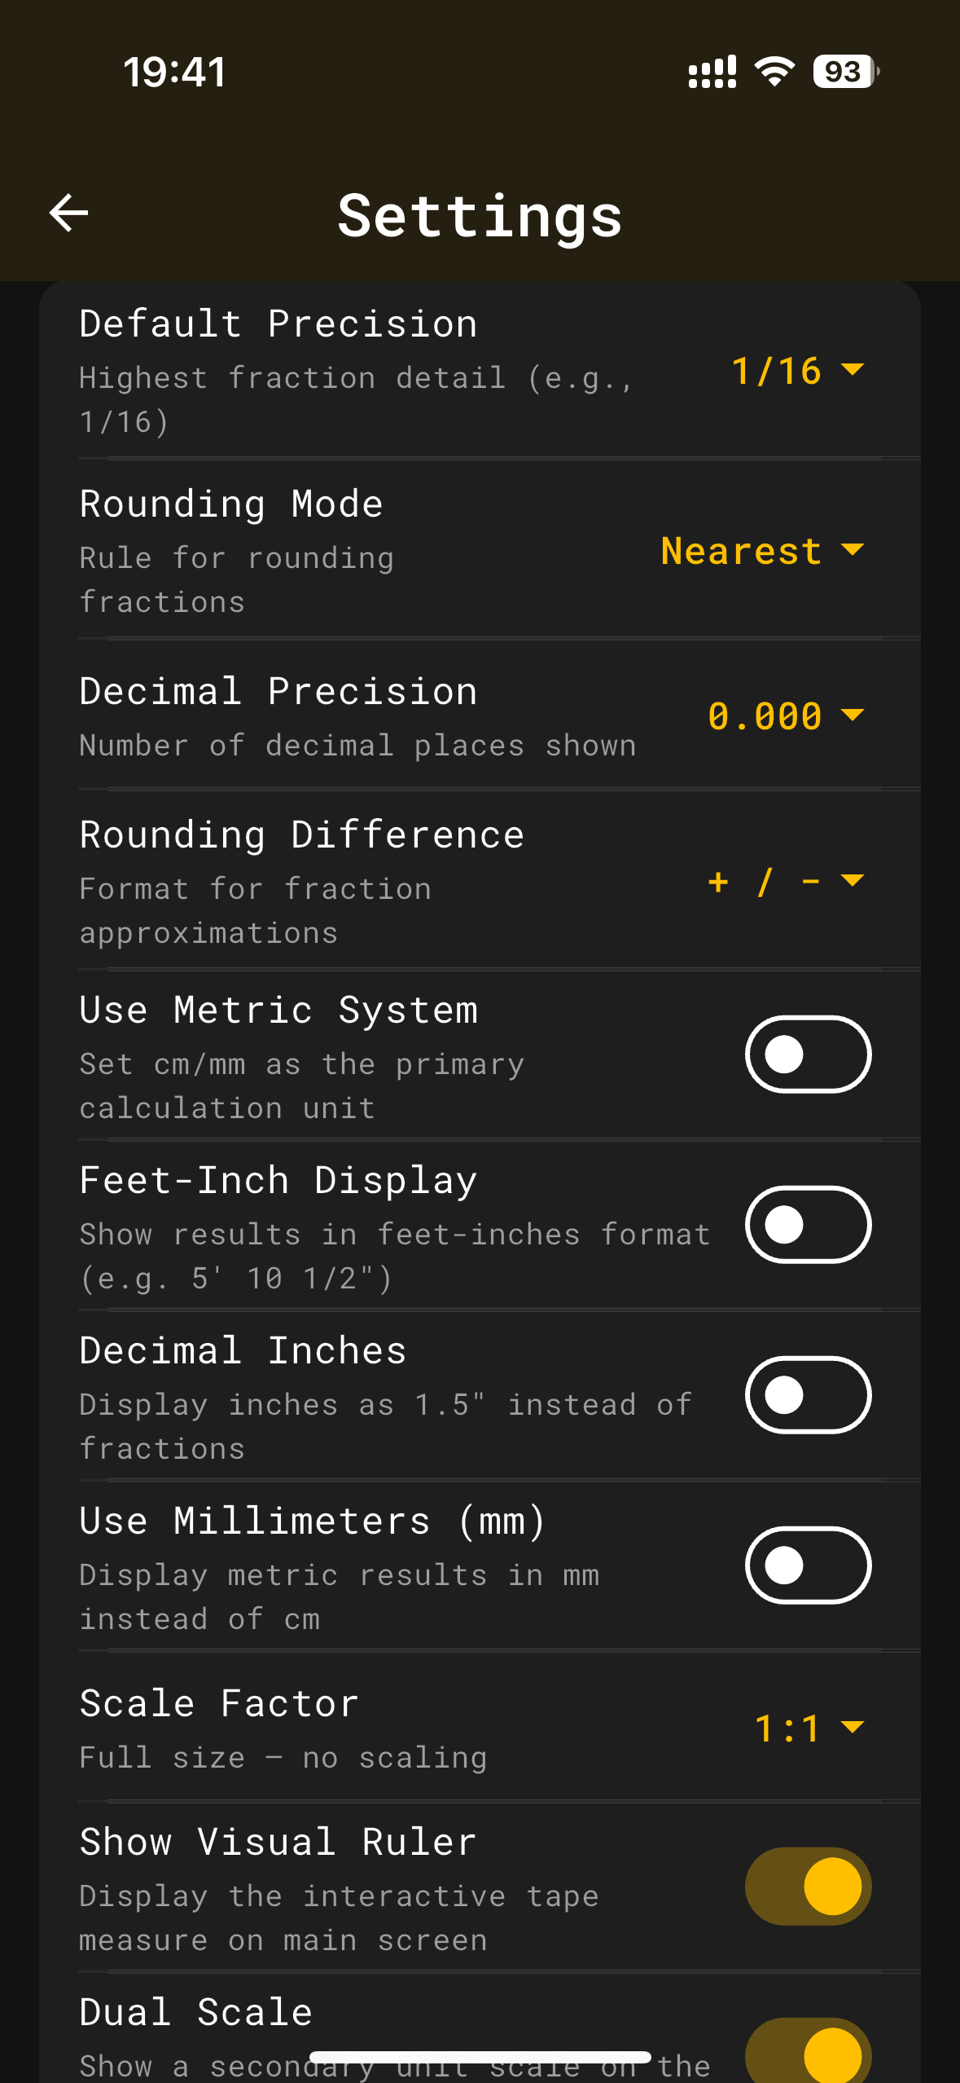The image size is (960, 2083).
Task: Tap the Scale Factor description text
Action: tap(283, 1758)
